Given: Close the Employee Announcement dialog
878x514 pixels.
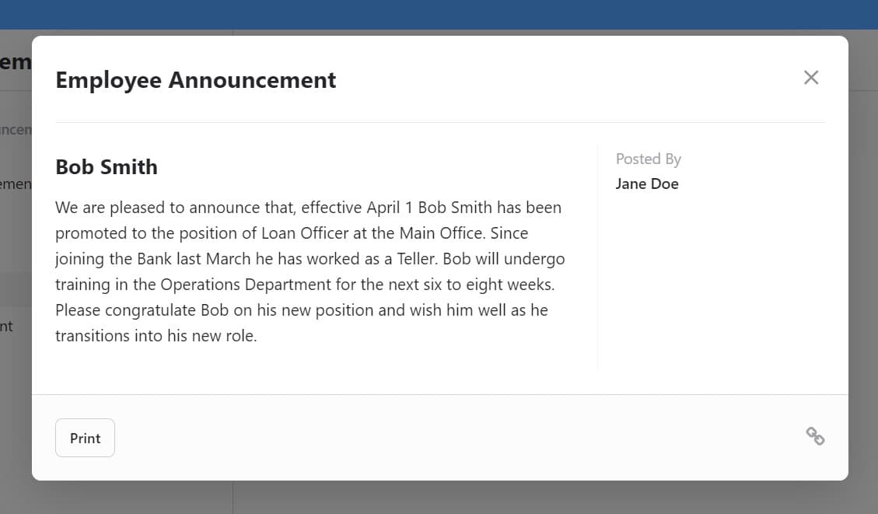Looking at the screenshot, I should pyautogui.click(x=811, y=78).
